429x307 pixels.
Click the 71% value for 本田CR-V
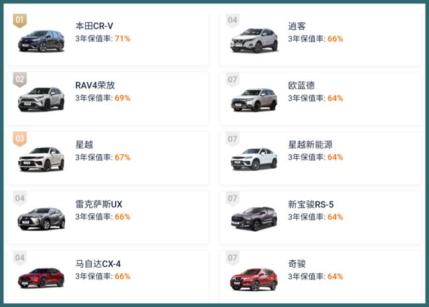[x=122, y=38]
